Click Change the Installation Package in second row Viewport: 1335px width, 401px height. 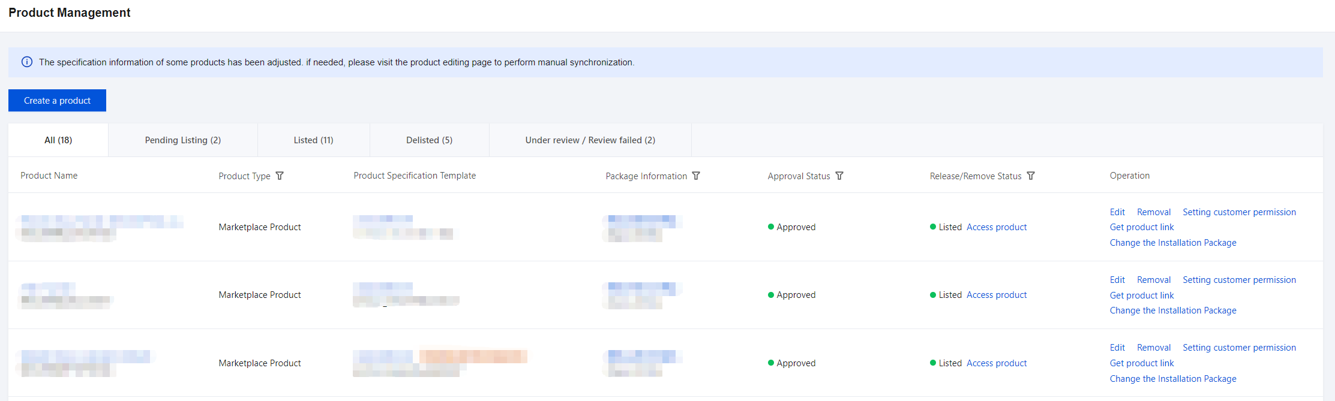pyautogui.click(x=1173, y=310)
